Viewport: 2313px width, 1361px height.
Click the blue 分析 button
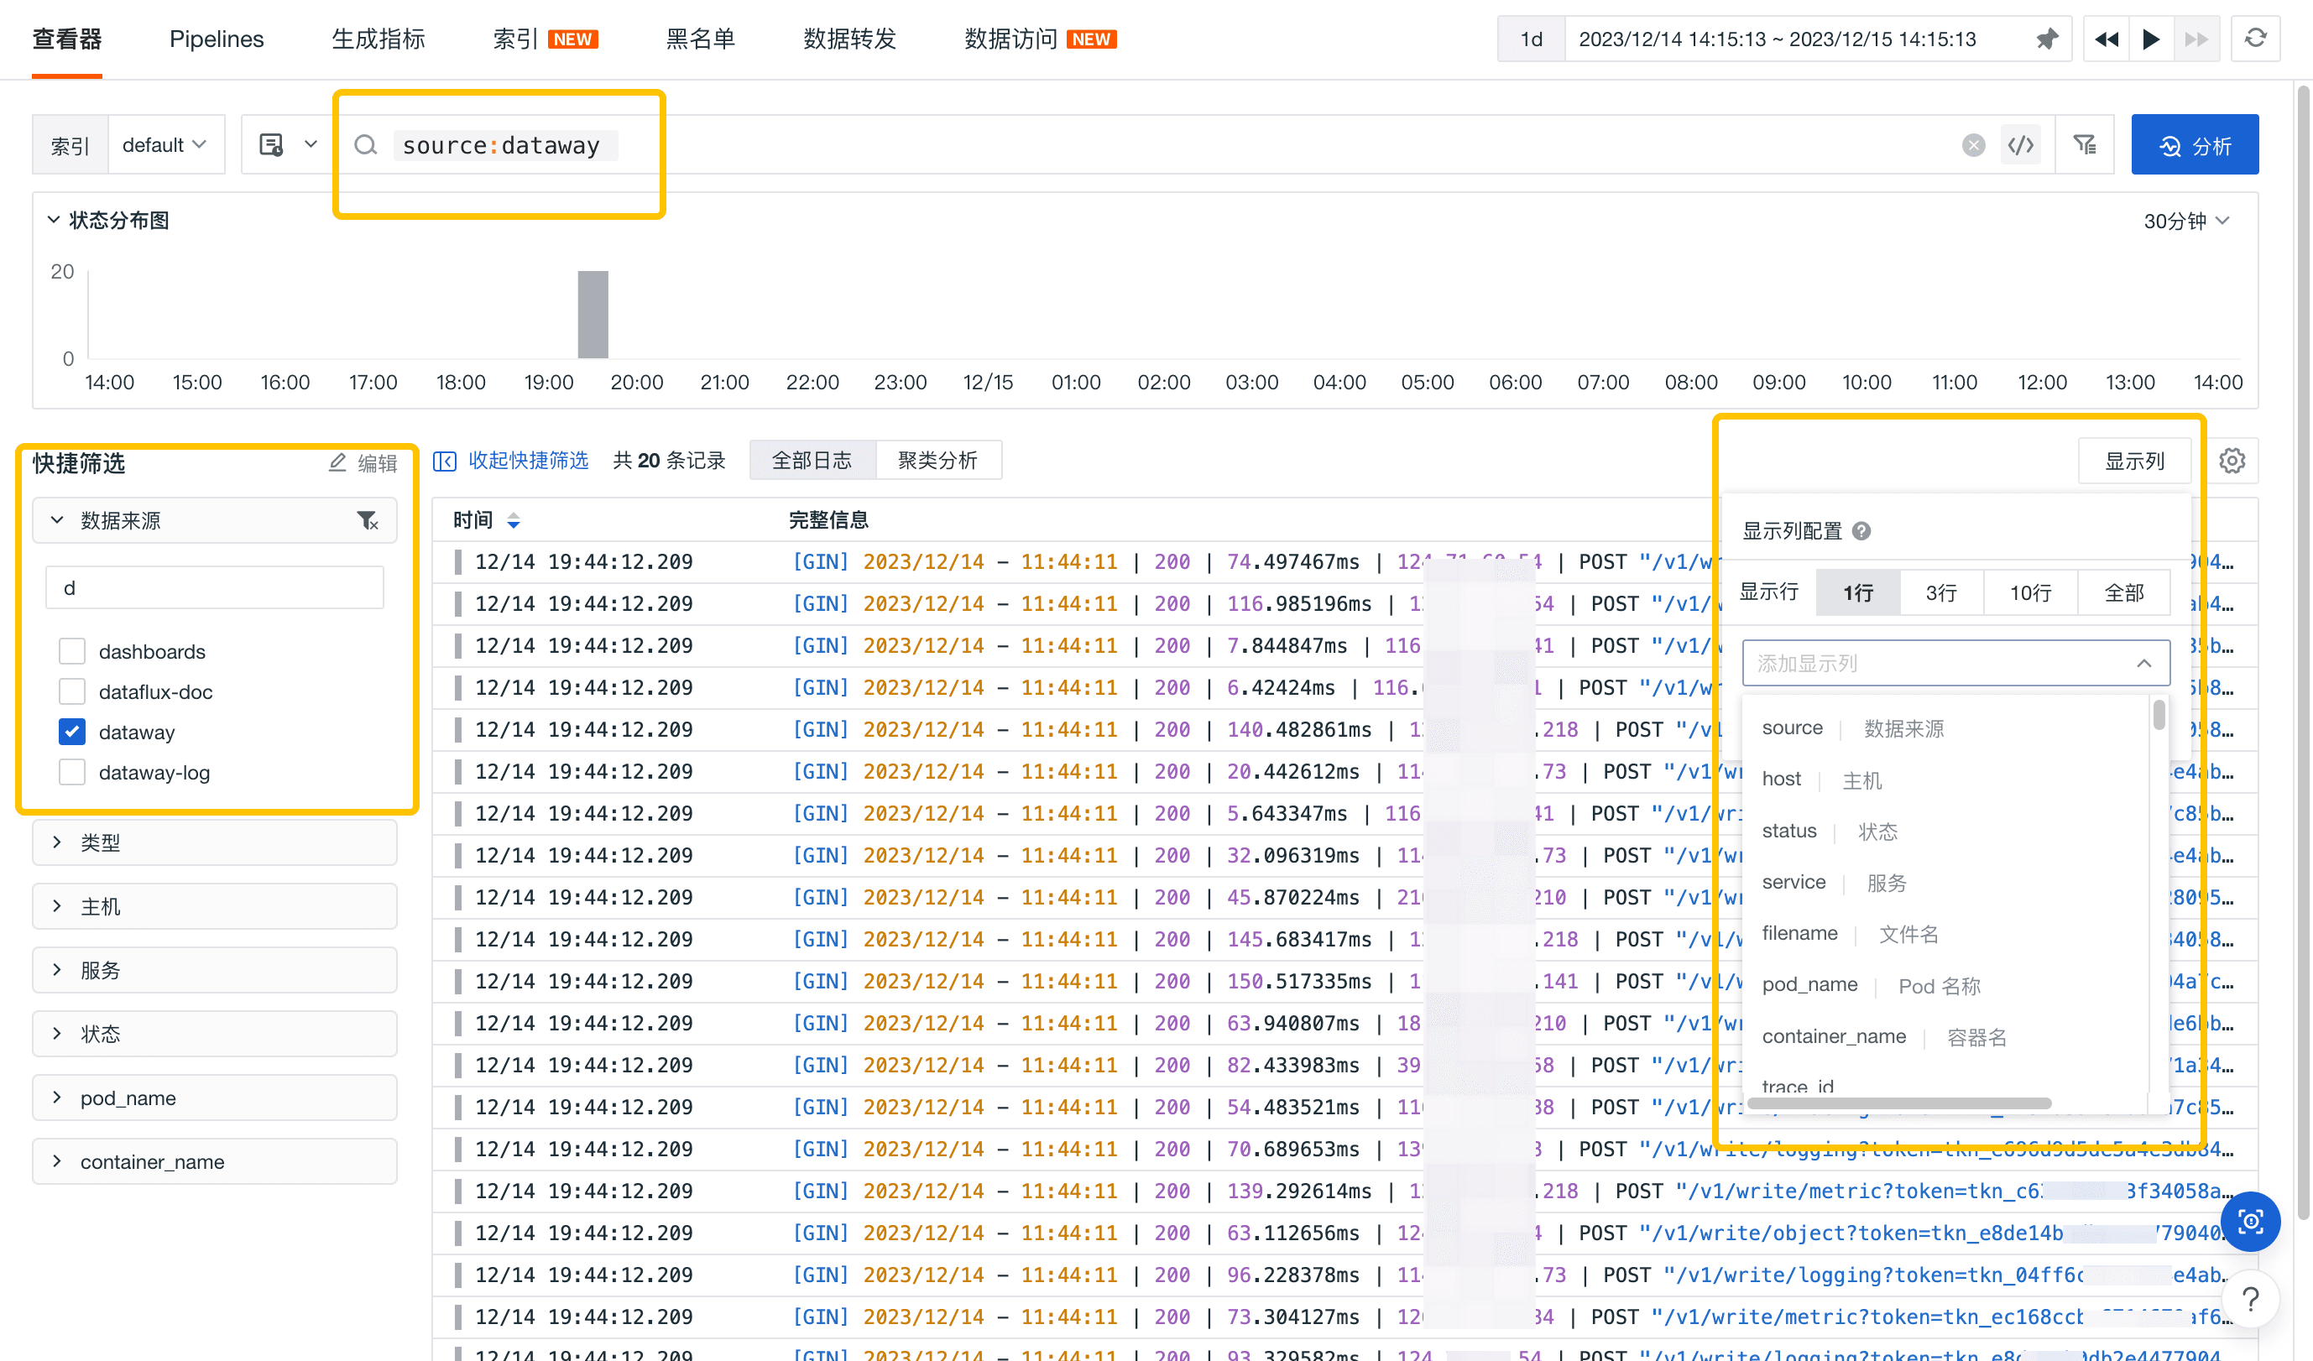[2194, 145]
